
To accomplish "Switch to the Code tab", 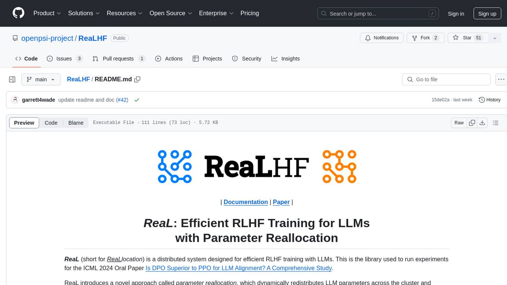I will coord(26,59).
